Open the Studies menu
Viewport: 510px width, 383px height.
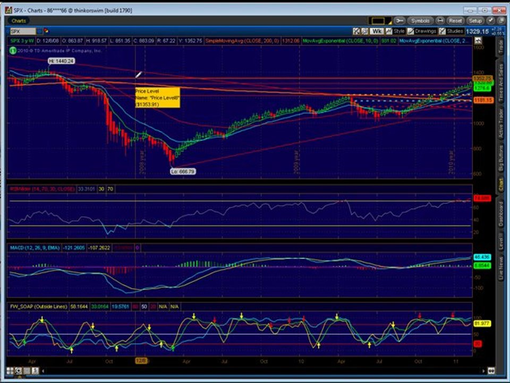(451, 31)
